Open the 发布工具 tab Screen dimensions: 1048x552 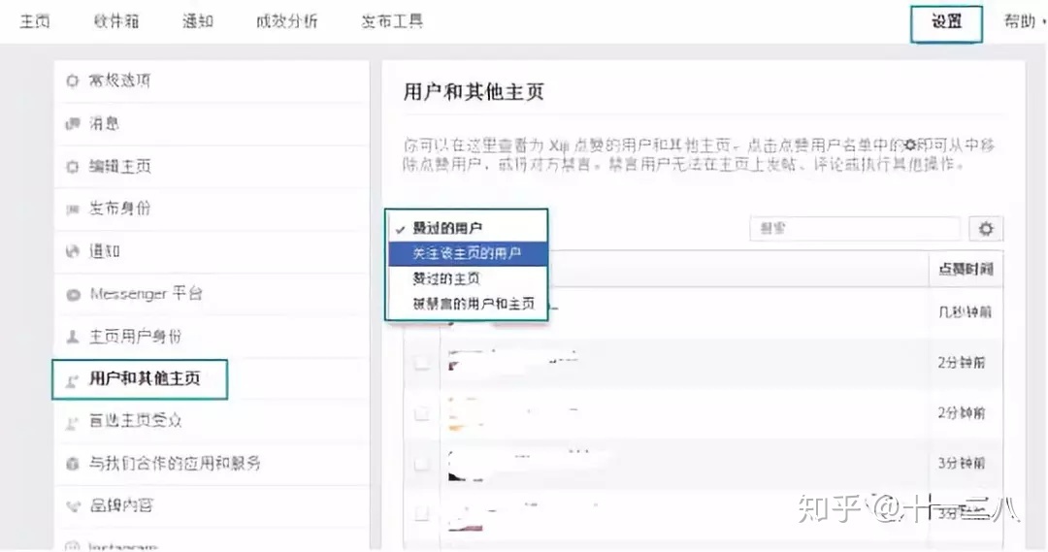click(392, 21)
